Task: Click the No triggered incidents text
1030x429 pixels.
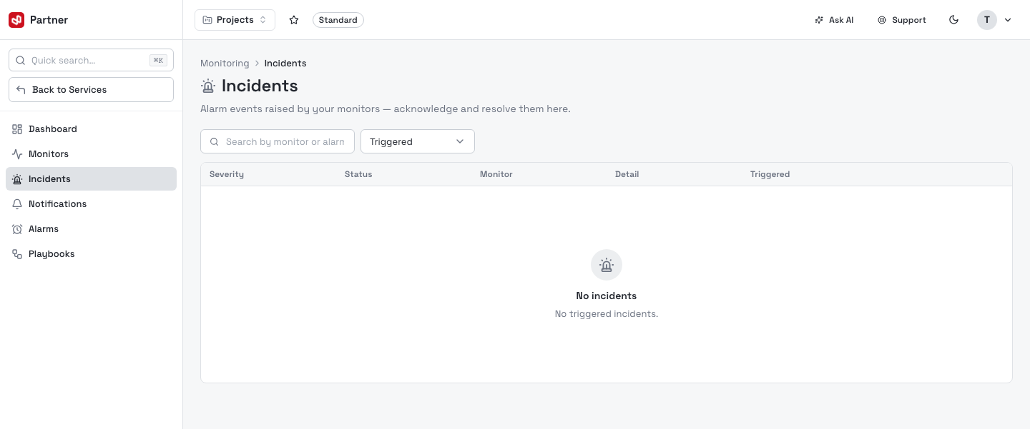Action: (607, 314)
